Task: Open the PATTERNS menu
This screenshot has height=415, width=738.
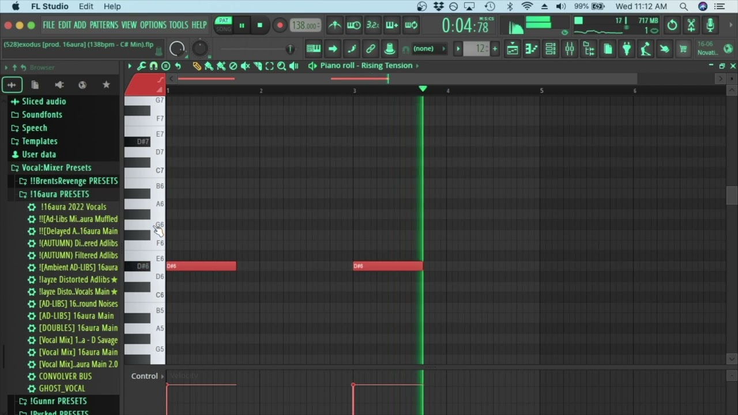Action: click(x=104, y=25)
